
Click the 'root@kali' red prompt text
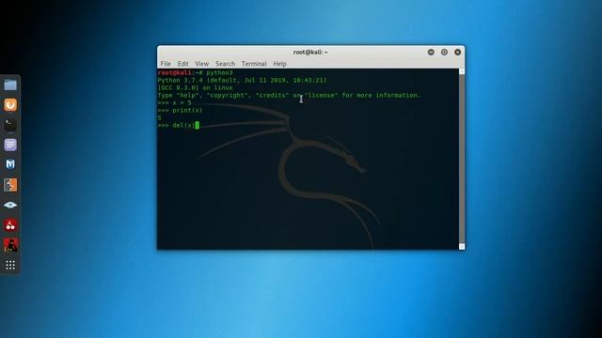[174, 73]
